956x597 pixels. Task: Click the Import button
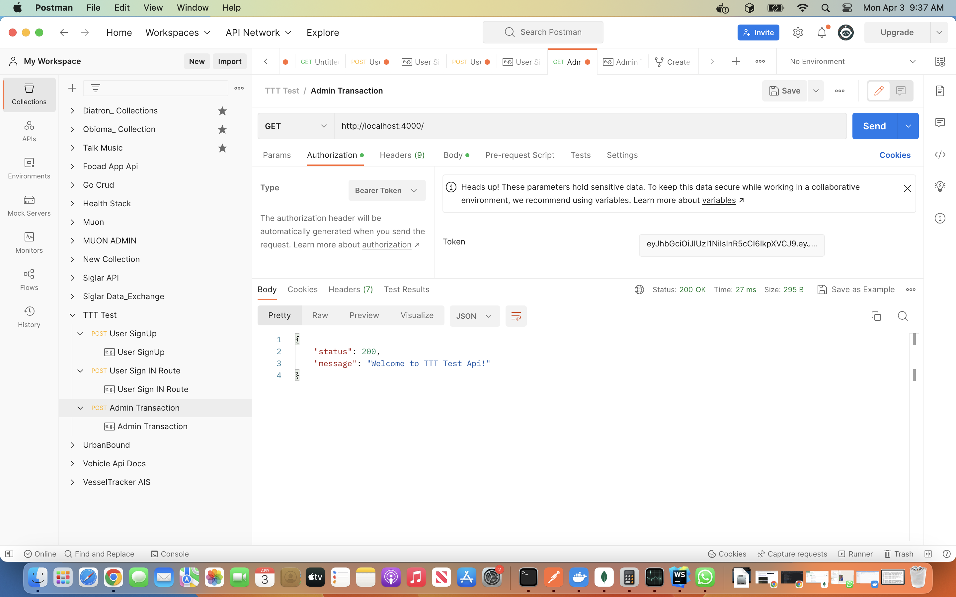[229, 61]
